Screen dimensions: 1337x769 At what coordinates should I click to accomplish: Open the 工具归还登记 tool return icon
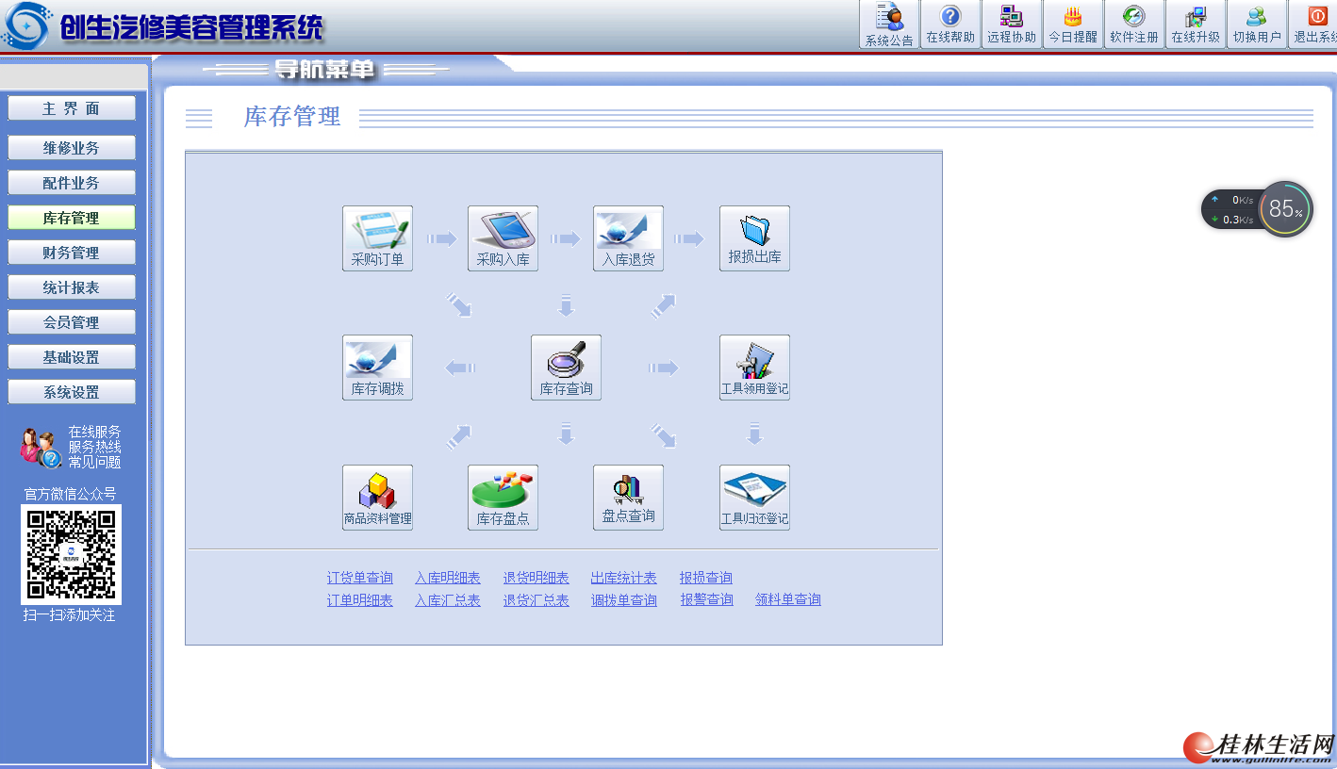(754, 498)
